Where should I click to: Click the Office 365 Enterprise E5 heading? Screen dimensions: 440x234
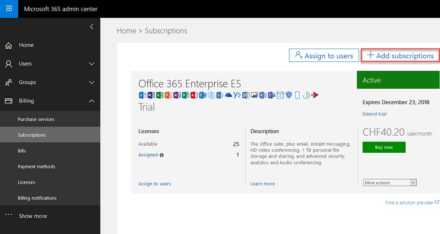pyautogui.click(x=189, y=84)
